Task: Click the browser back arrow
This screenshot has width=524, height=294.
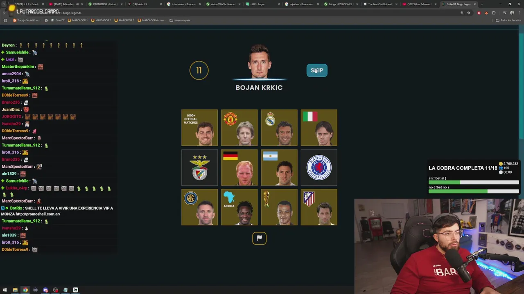Action: click(x=5, y=13)
